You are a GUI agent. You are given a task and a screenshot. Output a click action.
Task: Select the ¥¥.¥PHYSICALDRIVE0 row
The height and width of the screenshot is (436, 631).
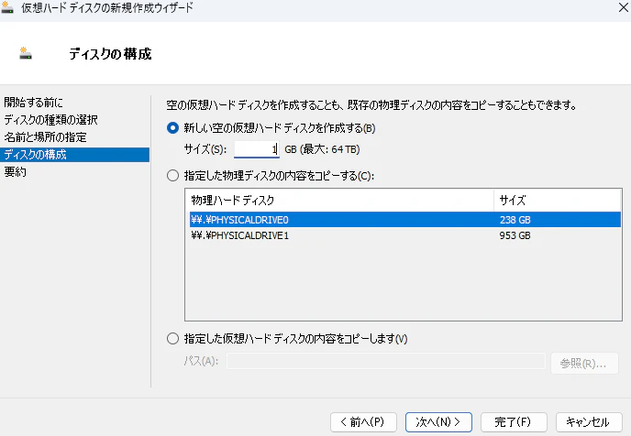(x=405, y=220)
